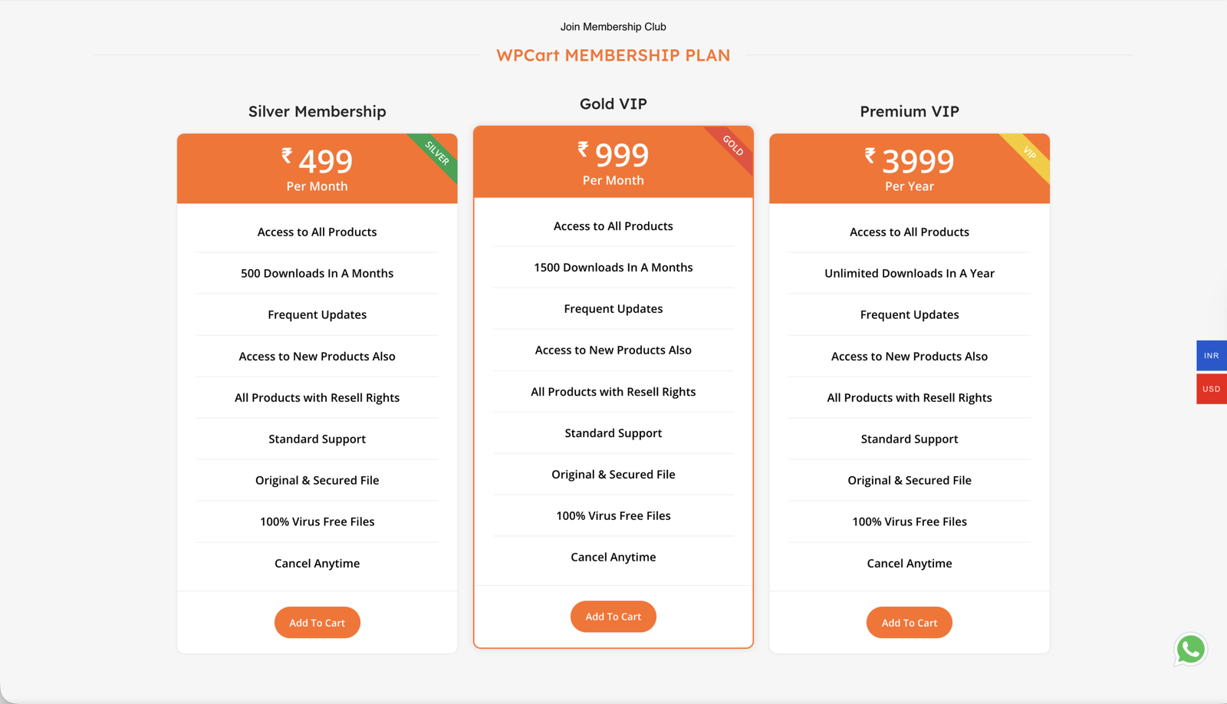Click the Join Membership Club text

coord(613,27)
